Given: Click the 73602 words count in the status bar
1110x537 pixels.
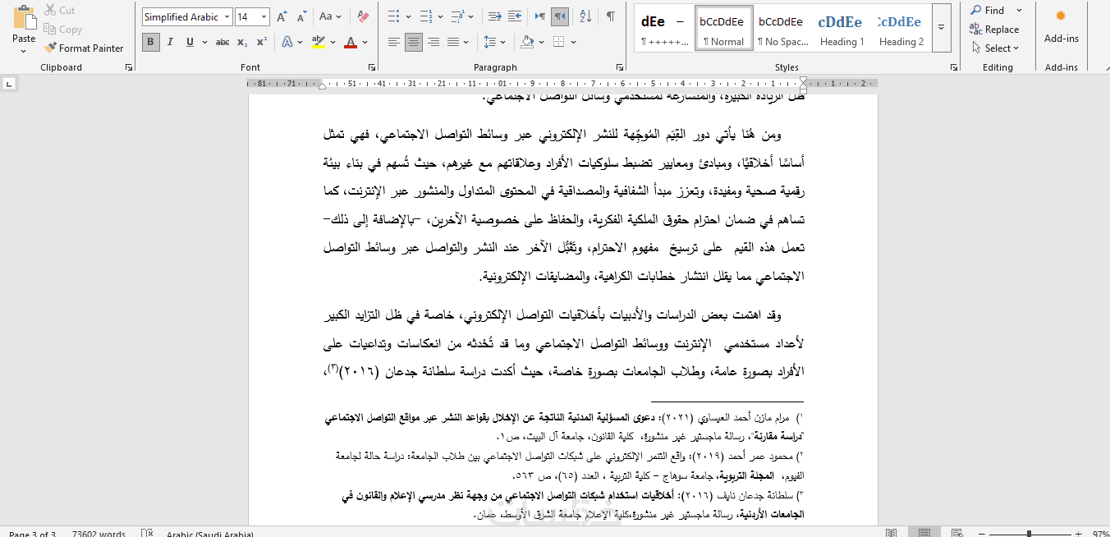Looking at the screenshot, I should 99,534.
